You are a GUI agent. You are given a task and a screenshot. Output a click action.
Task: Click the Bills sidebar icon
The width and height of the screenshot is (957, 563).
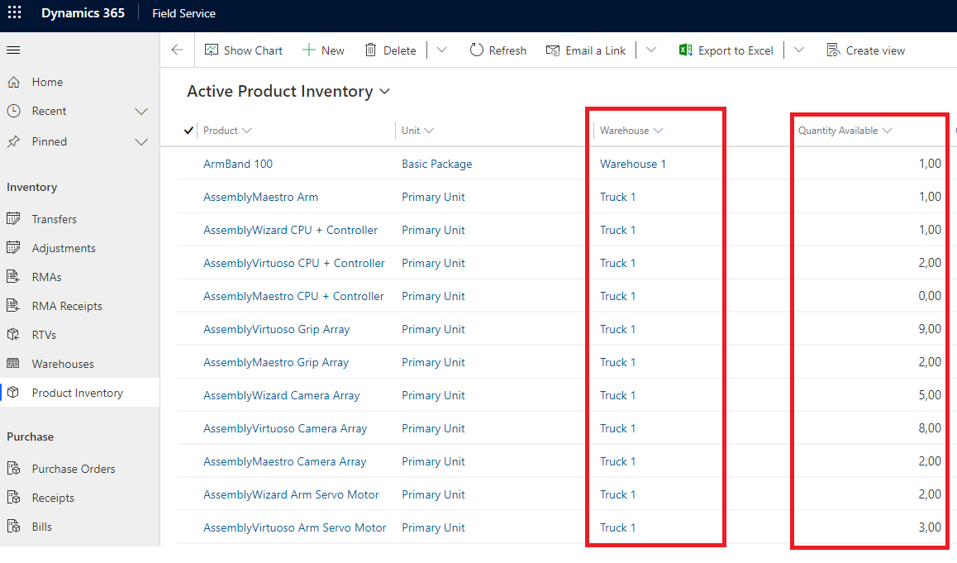[13, 527]
